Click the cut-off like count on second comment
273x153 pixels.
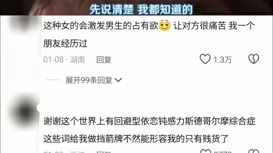(223, 152)
